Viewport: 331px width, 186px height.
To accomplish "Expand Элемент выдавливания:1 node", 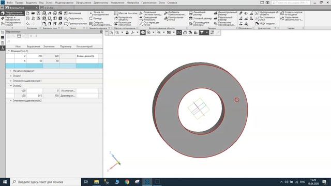I will (11, 81).
